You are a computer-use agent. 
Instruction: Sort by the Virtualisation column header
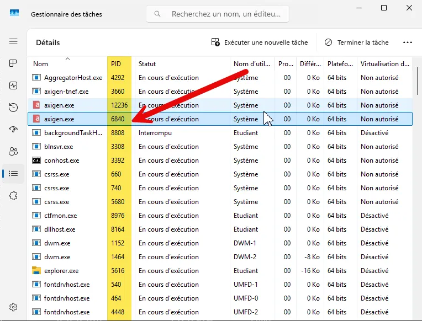point(384,64)
